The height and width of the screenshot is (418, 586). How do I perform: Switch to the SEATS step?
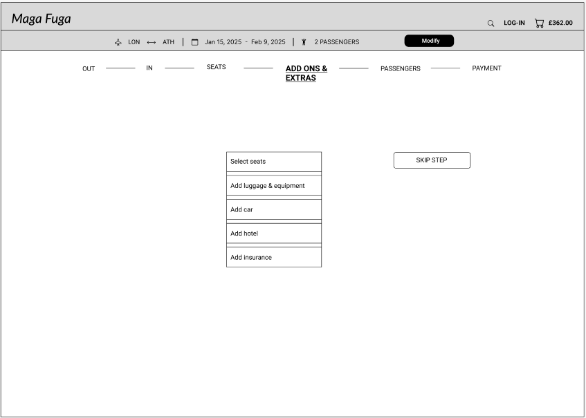(x=216, y=67)
